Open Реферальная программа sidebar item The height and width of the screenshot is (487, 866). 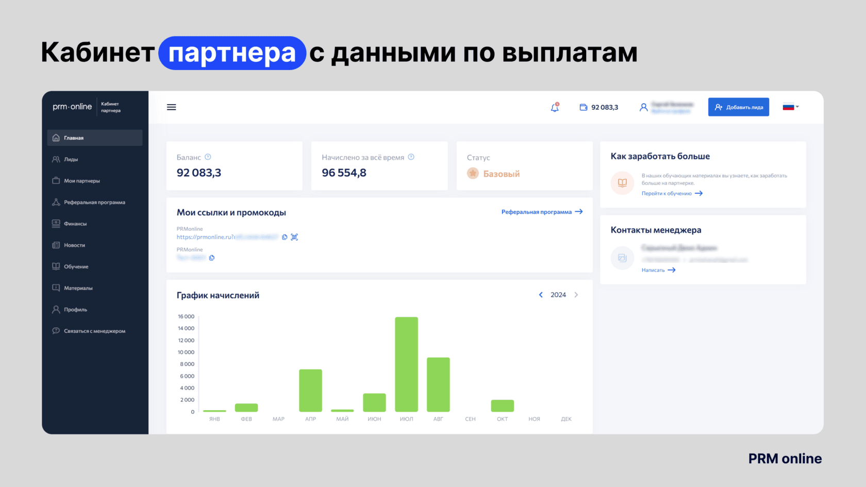click(94, 202)
